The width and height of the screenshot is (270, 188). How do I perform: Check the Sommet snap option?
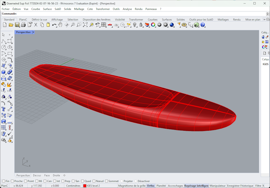[x=106, y=181]
